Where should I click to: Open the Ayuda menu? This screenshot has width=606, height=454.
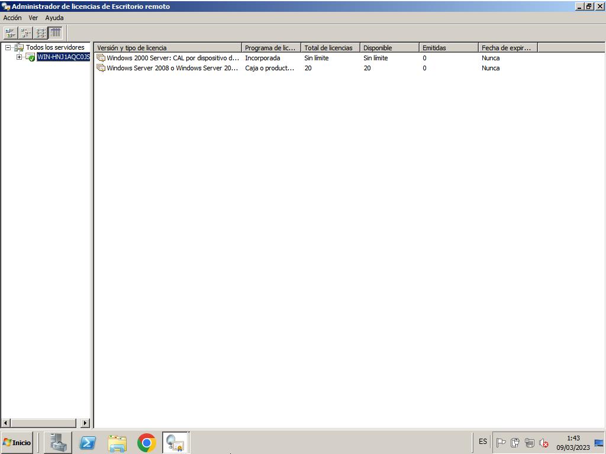(54, 18)
